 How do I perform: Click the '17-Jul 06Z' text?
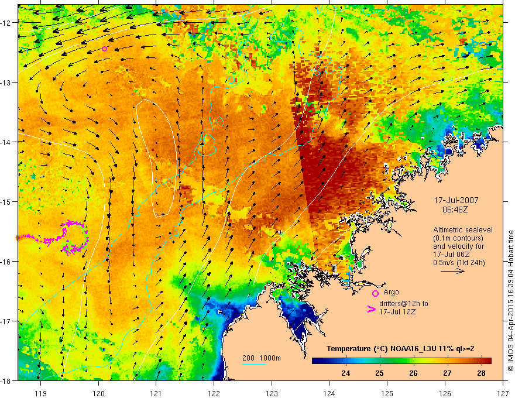(451, 255)
